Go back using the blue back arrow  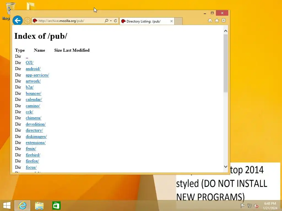[17, 21]
